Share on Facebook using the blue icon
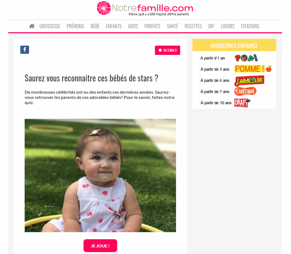 24,50
